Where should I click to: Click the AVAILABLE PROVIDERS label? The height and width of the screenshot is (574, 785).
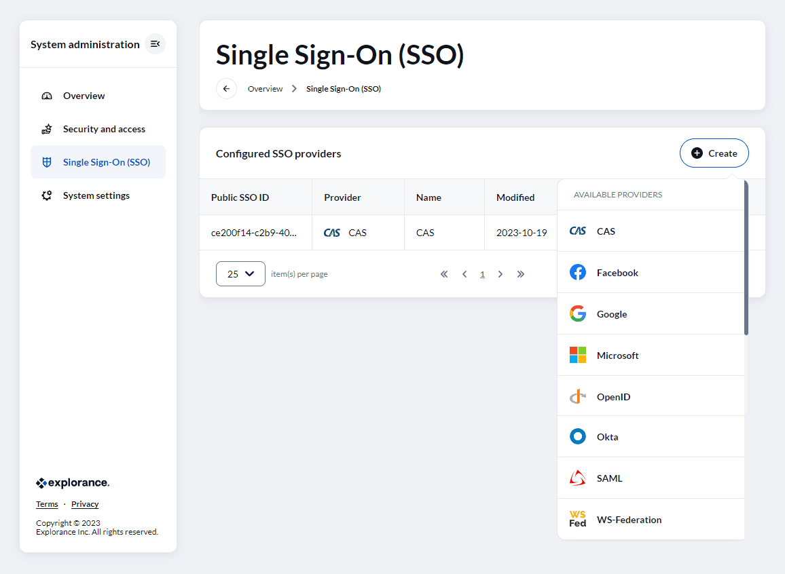[x=618, y=195]
